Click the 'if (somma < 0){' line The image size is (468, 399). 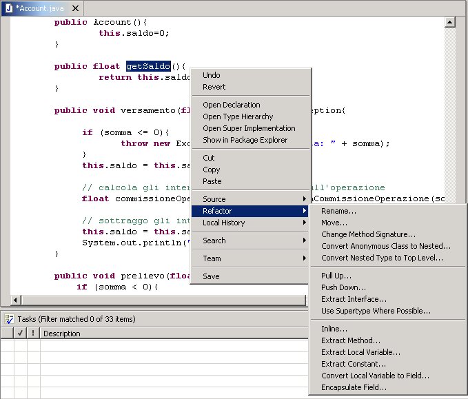click(117, 287)
